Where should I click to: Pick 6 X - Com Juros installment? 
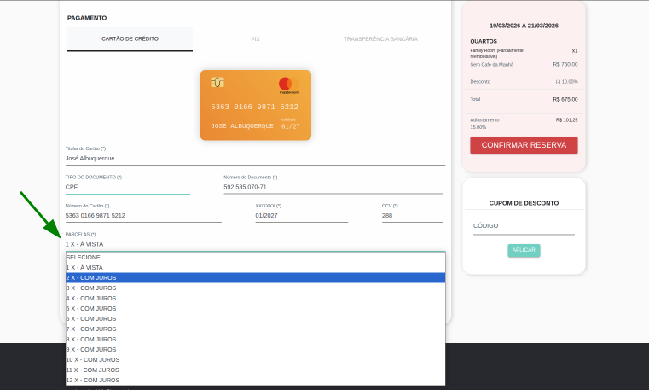[x=255, y=318]
